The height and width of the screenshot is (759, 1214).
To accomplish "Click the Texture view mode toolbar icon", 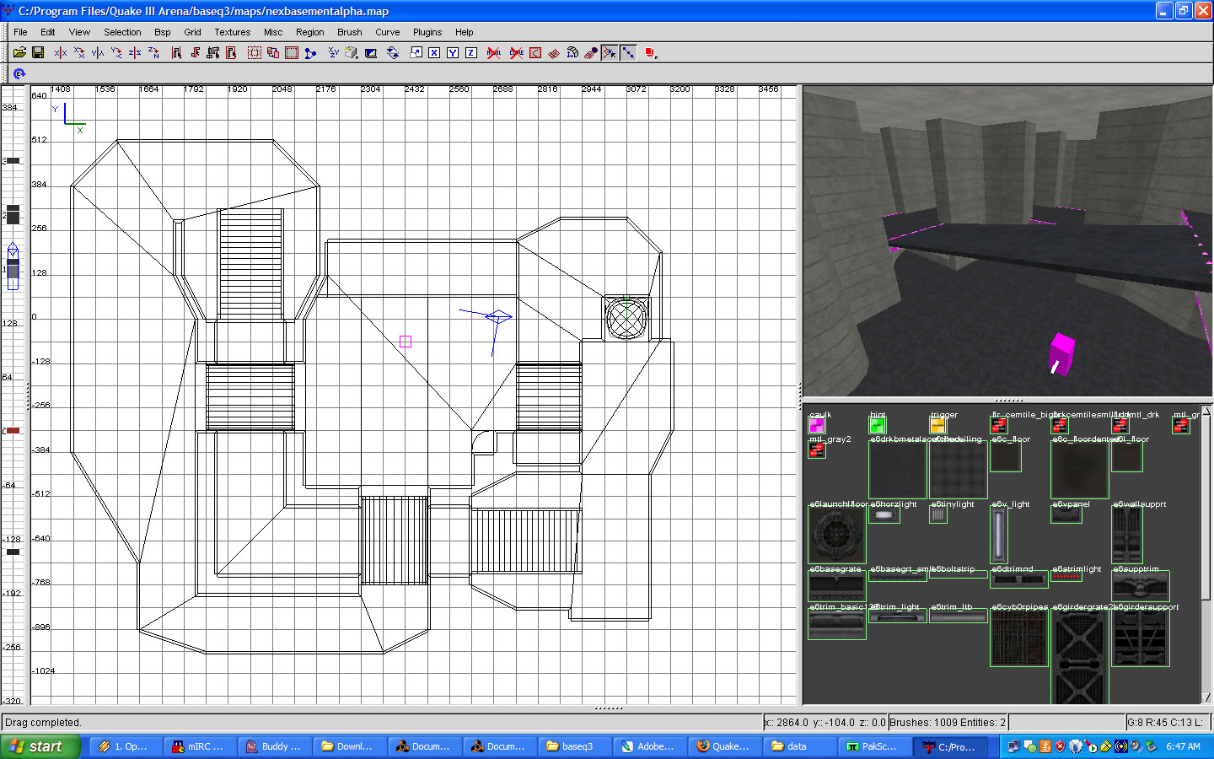I will [x=352, y=52].
